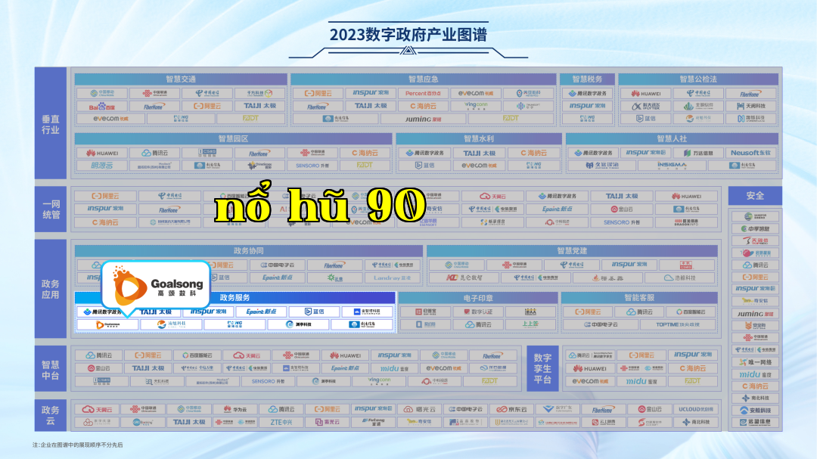Select the 安般科技 logo in 安全 column
The image size is (817, 459).
point(755,411)
